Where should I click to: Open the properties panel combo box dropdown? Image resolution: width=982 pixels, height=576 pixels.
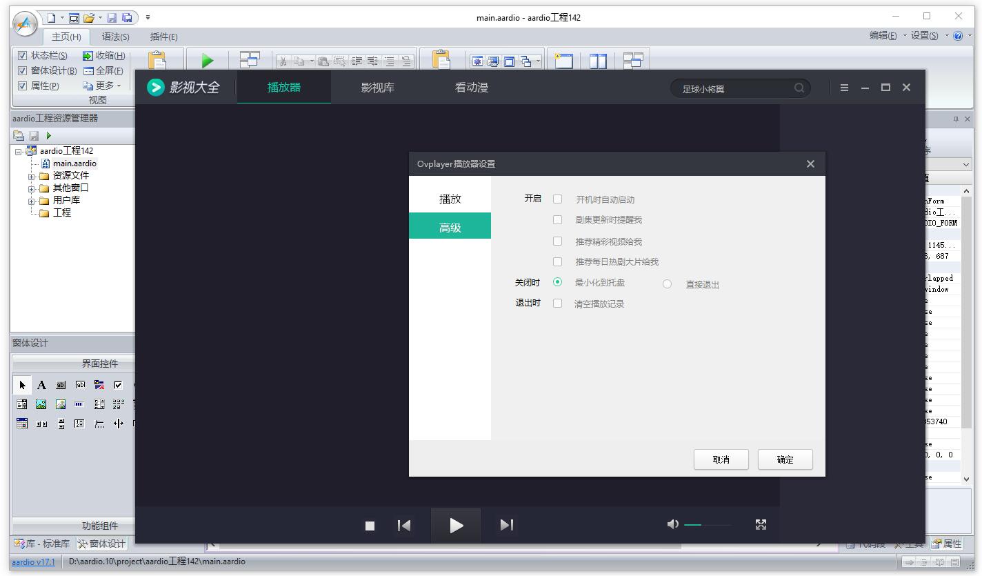965,165
